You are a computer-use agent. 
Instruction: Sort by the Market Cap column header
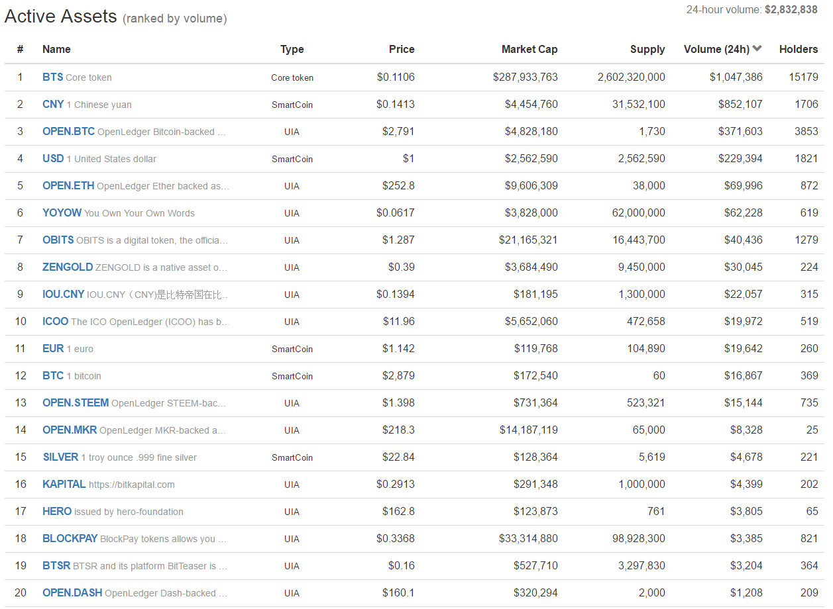(x=529, y=50)
